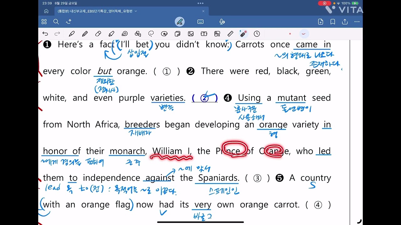Click the circled number ① in the passage
The height and width of the screenshot is (225, 401).
pos(167,71)
